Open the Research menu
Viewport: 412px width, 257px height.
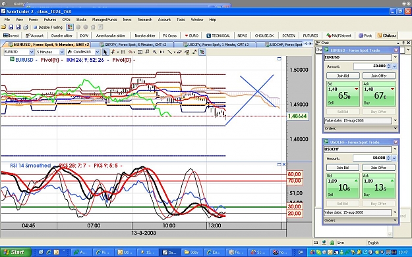(x=145, y=20)
